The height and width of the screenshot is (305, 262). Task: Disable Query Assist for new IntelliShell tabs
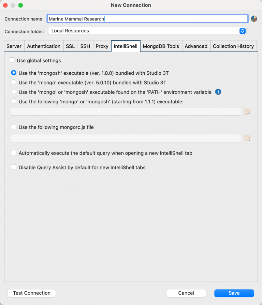14,167
